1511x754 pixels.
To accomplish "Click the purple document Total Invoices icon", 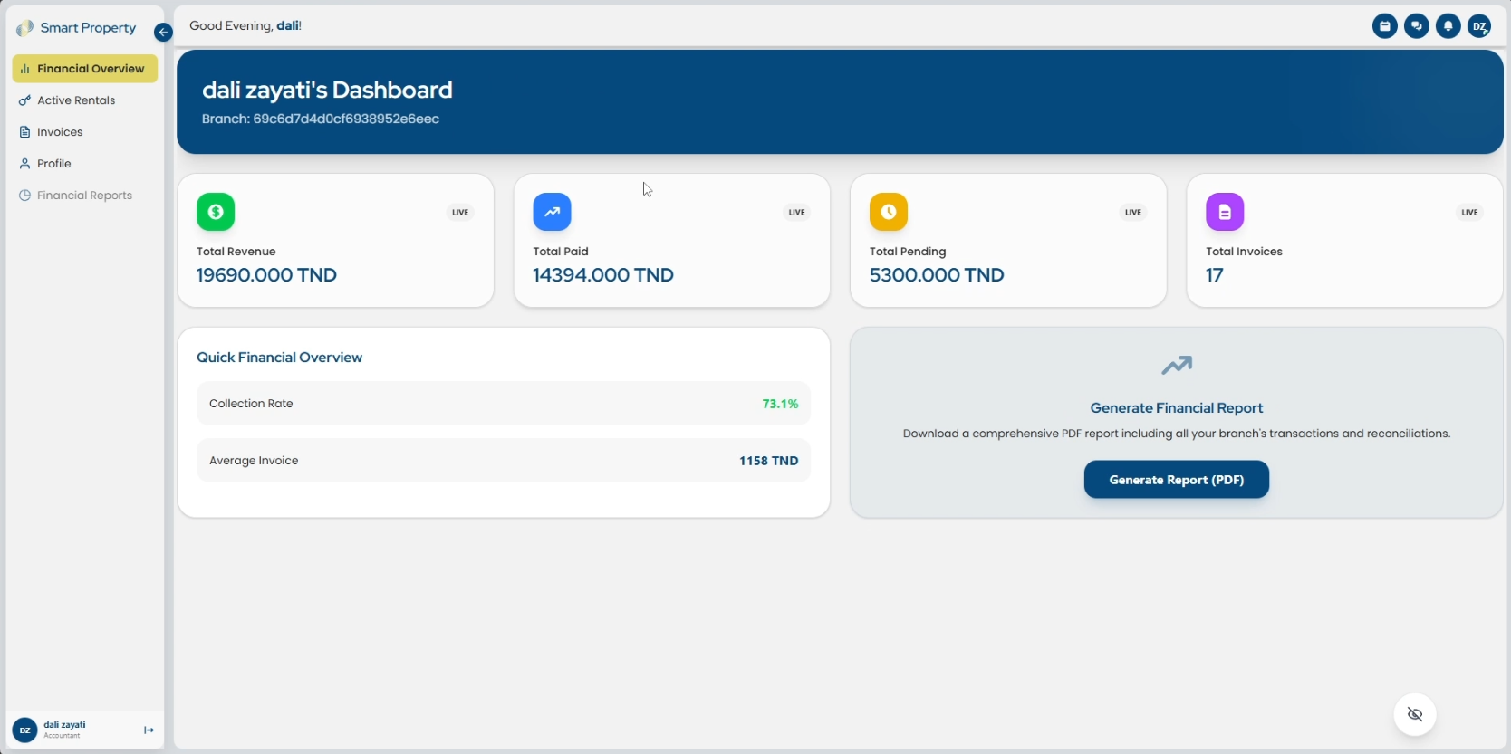I will click(1225, 212).
